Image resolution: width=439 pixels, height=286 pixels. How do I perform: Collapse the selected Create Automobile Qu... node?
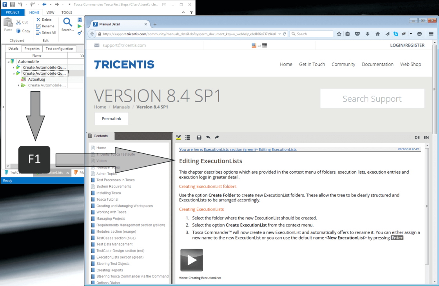click(13, 74)
